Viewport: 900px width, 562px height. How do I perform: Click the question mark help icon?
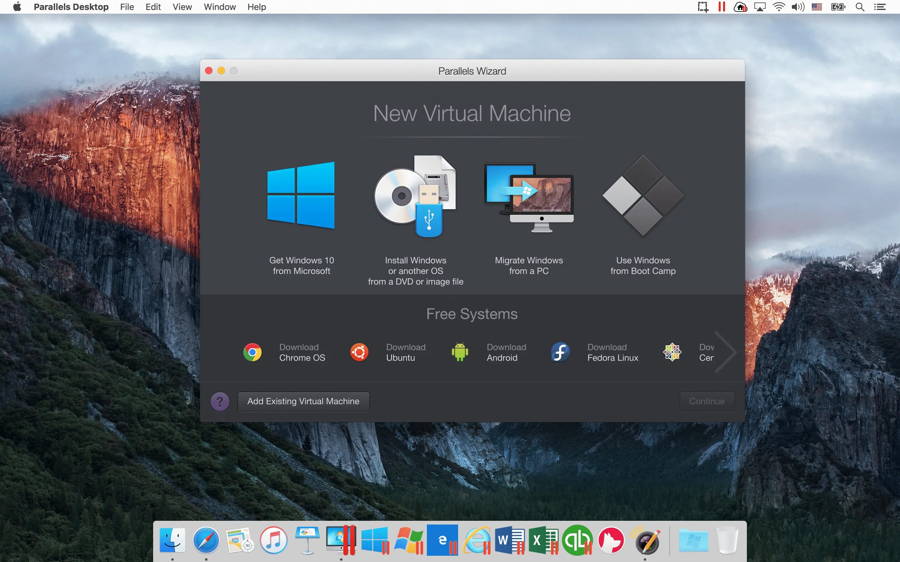tap(219, 402)
